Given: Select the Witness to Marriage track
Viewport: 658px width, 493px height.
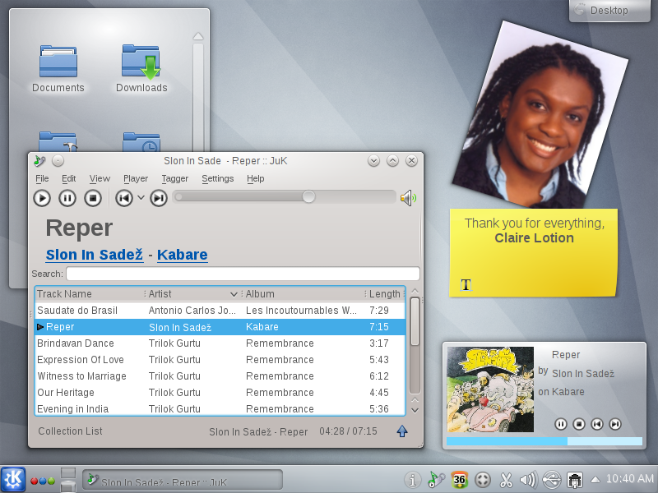Looking at the screenshot, I should pyautogui.click(x=220, y=376).
